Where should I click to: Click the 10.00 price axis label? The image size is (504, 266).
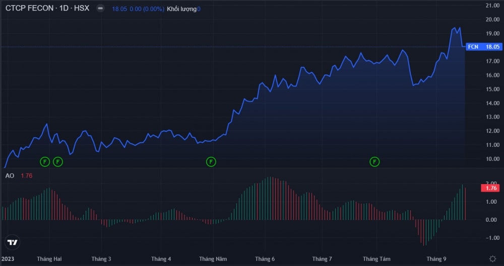[493, 159]
